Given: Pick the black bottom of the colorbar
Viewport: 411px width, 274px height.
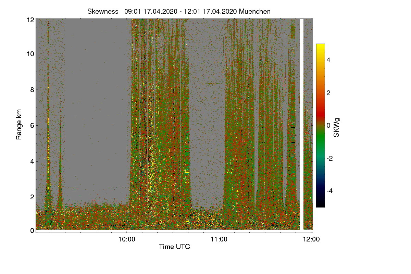Looking at the screenshot, I should tap(320, 203).
